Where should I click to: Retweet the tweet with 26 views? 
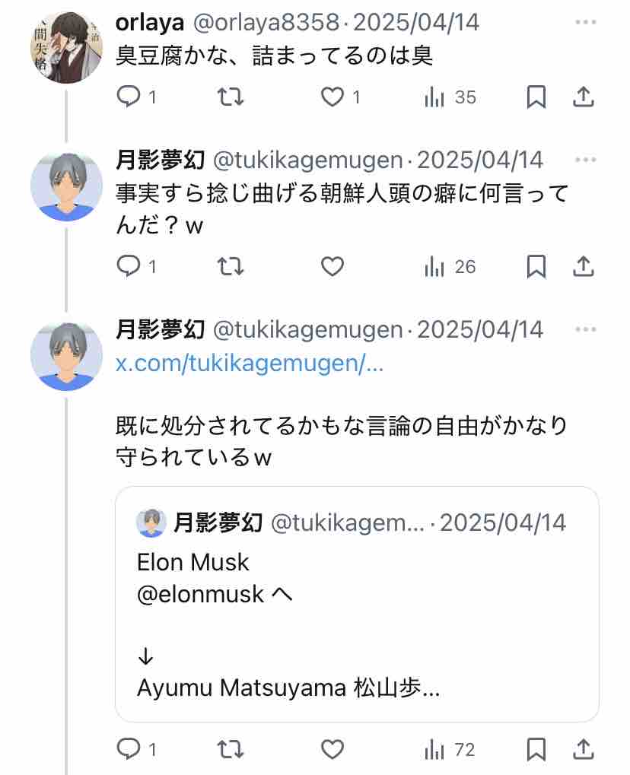tap(231, 267)
